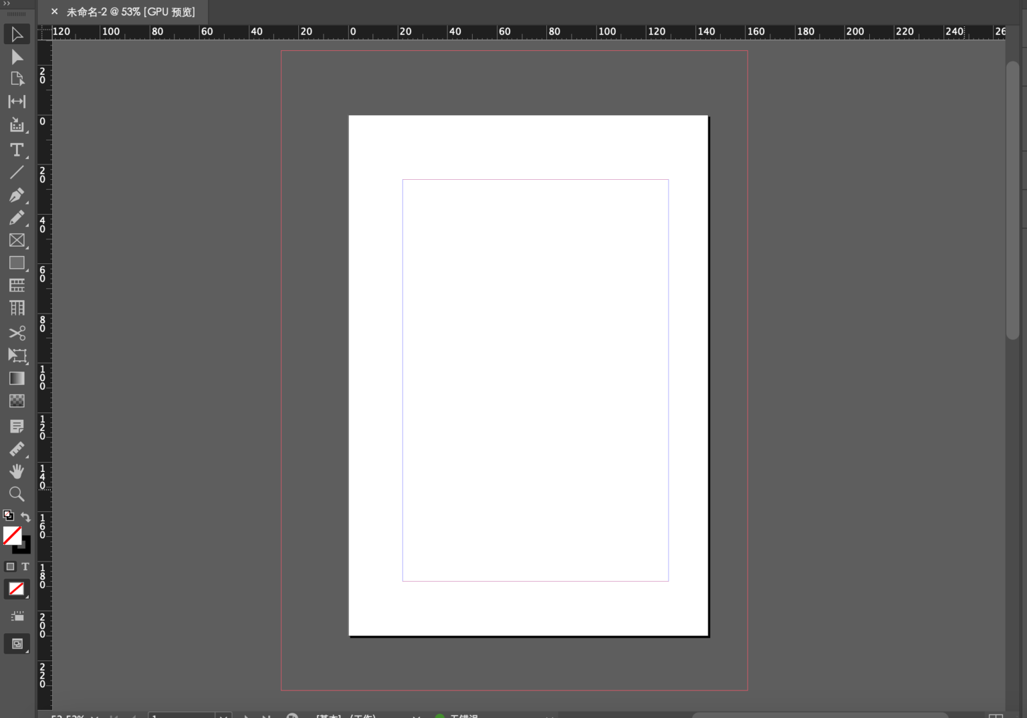Click the fill color swatch

coord(11,535)
